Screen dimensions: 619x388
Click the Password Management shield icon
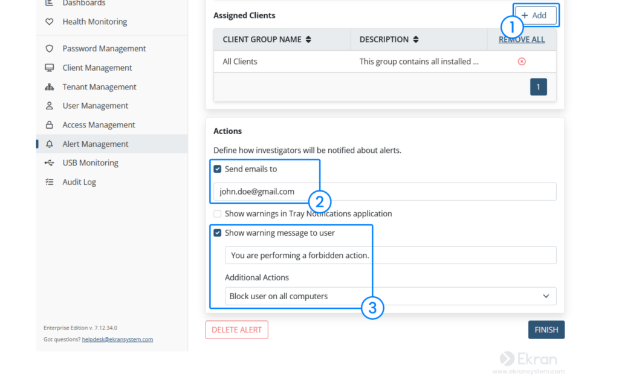[50, 48]
